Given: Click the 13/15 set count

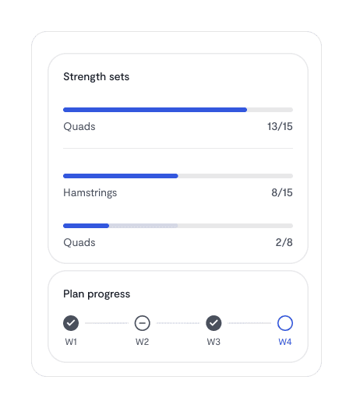Looking at the screenshot, I should click(280, 126).
